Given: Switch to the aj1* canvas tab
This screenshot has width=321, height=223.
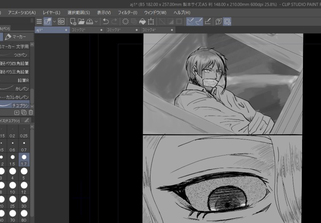Looking at the screenshot, I should [52, 30].
